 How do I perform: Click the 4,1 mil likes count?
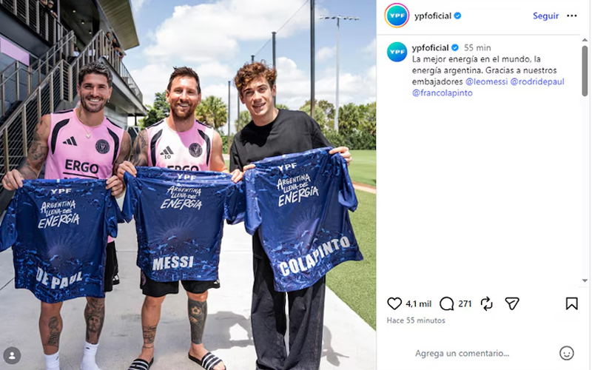(418, 304)
